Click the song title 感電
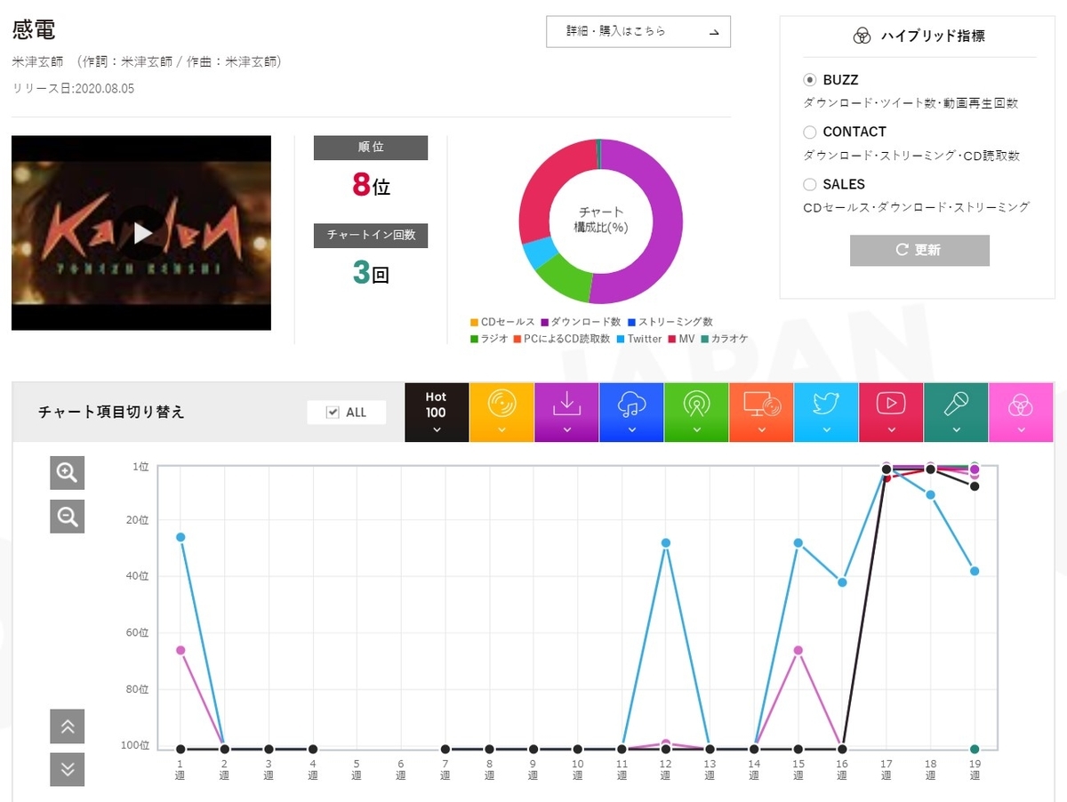1067x802 pixels. click(34, 28)
